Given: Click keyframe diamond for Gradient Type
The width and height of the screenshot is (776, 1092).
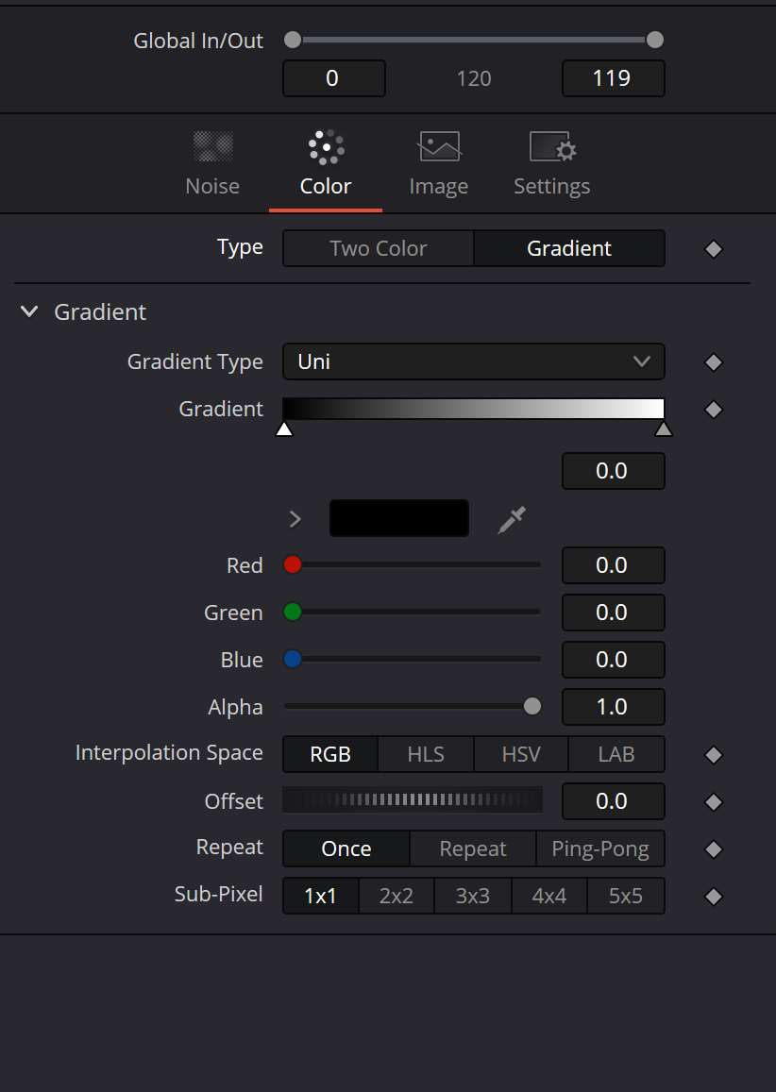Looking at the screenshot, I should point(714,362).
